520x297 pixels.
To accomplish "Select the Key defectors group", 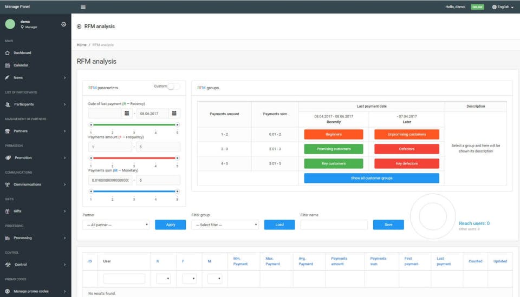I will [x=407, y=163].
